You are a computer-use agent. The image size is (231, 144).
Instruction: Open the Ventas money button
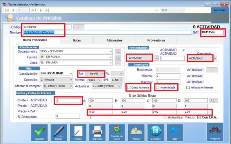click(136, 133)
